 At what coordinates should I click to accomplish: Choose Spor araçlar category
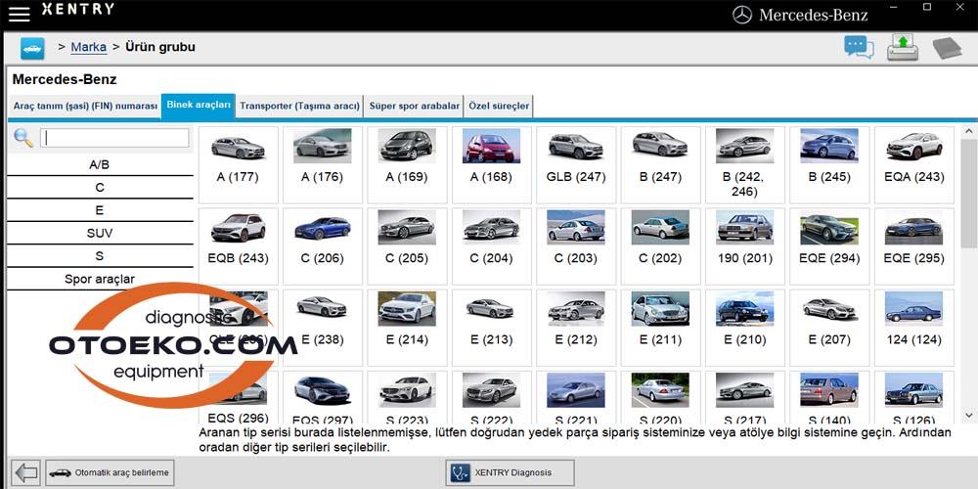click(100, 279)
